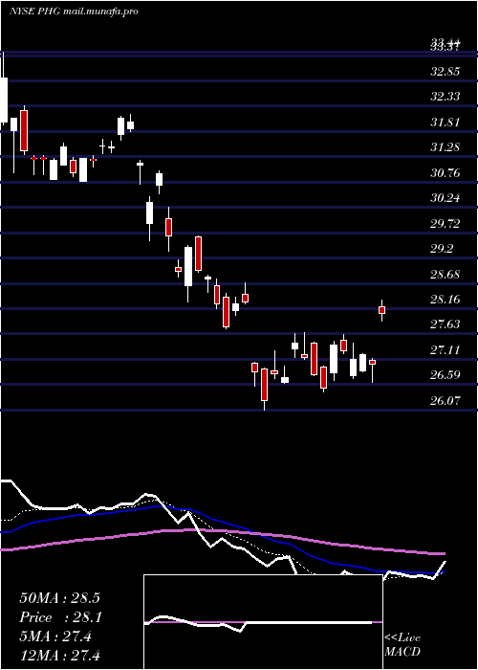Select the 29.2 price axis label
The image size is (478, 670).
click(442, 249)
